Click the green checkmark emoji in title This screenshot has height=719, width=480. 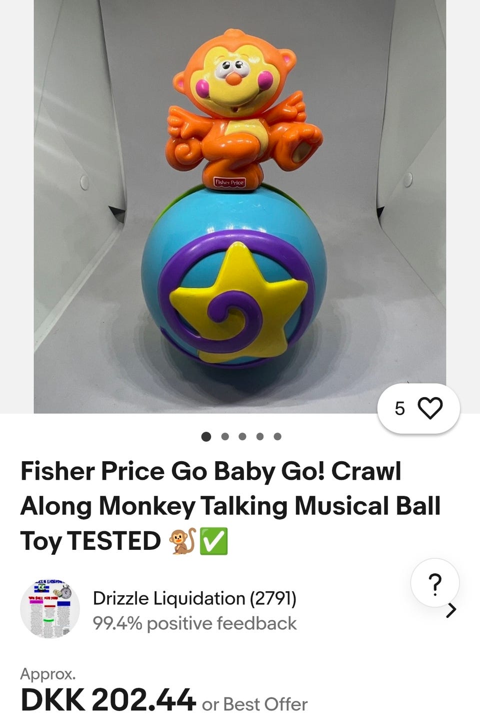click(x=214, y=541)
